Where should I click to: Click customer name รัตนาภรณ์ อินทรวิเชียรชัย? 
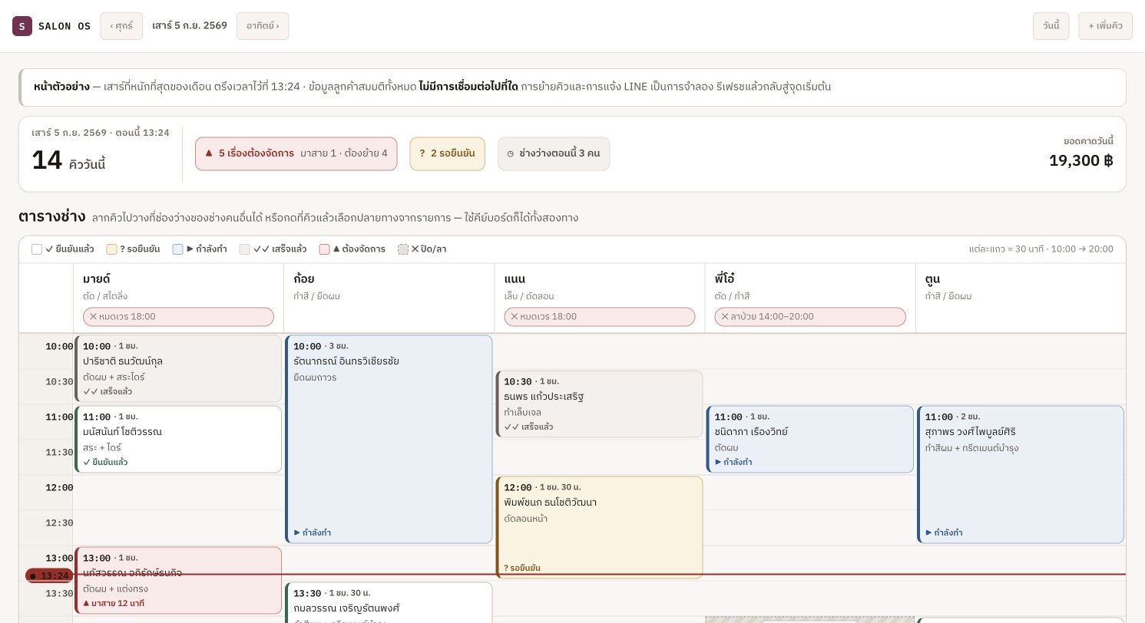point(346,361)
